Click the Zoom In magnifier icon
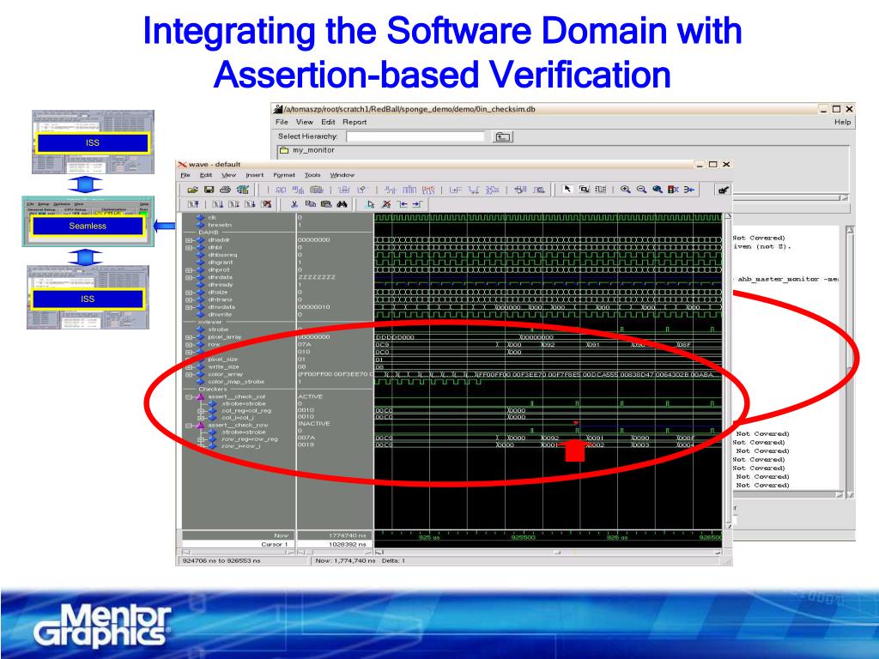The image size is (879, 659). point(625,190)
